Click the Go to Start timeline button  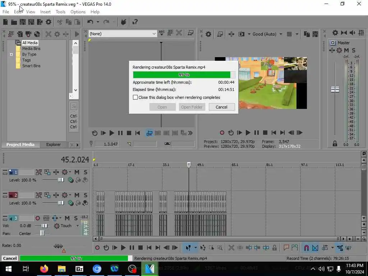tap(149, 248)
